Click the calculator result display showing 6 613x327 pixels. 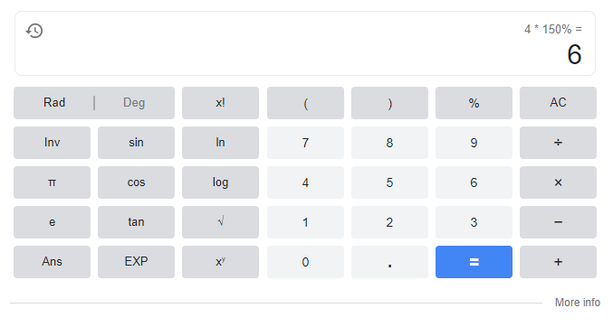coord(574,54)
